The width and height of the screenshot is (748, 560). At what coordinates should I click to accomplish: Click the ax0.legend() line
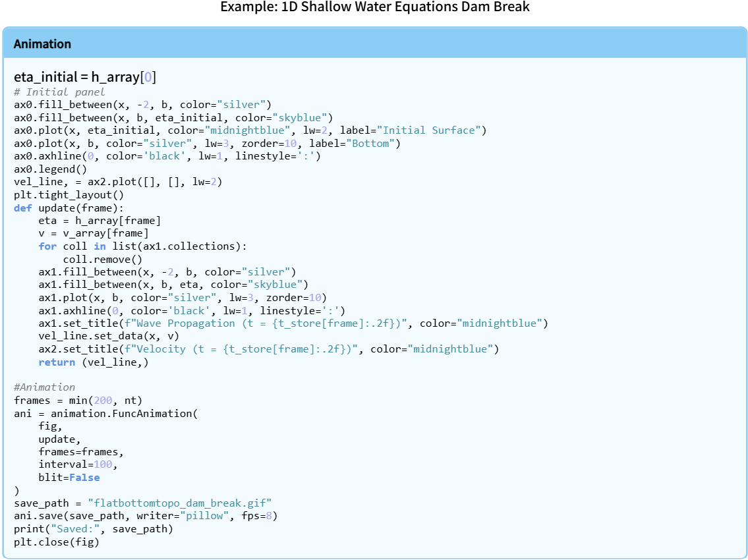coord(50,169)
